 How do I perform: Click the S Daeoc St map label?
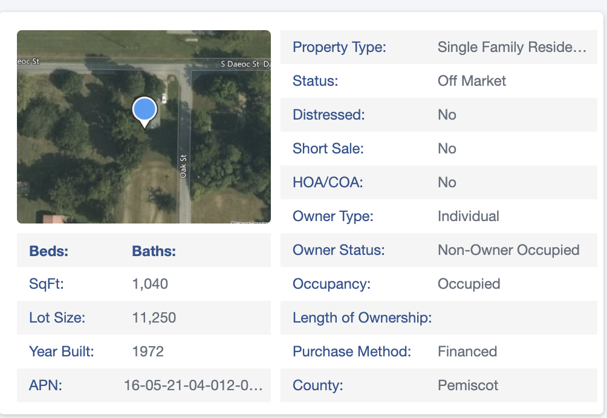click(x=240, y=64)
